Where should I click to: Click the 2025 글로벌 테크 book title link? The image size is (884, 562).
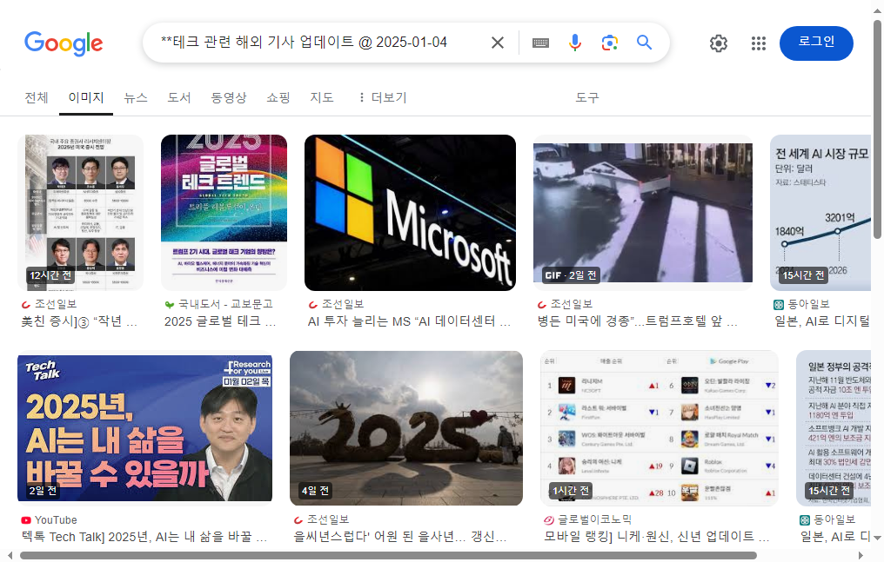[220, 321]
